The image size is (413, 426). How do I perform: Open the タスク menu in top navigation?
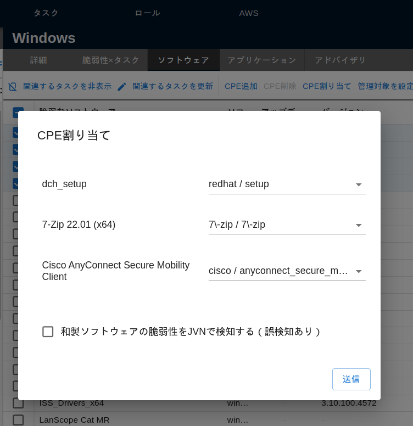click(46, 13)
